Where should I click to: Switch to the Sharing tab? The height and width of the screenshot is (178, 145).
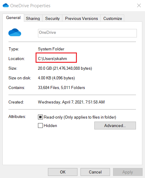[x=33, y=18]
